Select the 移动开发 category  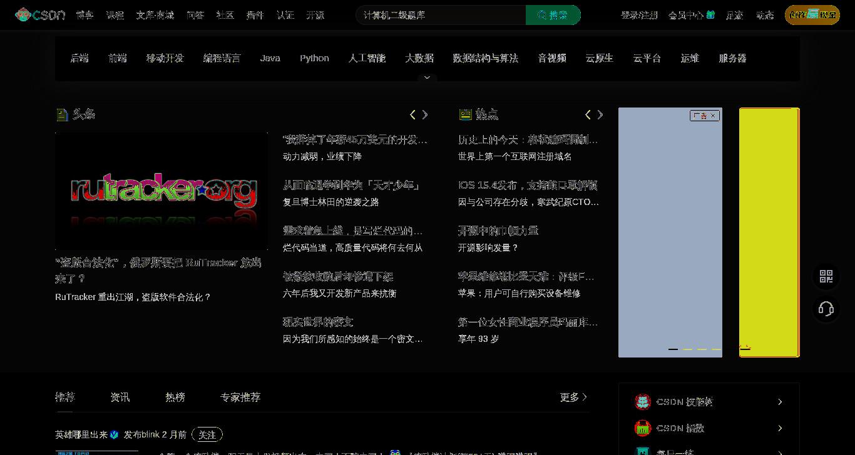click(165, 58)
